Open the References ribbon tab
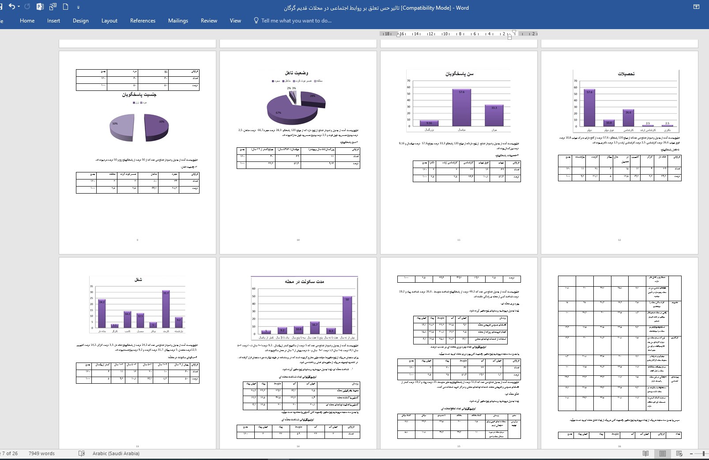 tap(143, 21)
